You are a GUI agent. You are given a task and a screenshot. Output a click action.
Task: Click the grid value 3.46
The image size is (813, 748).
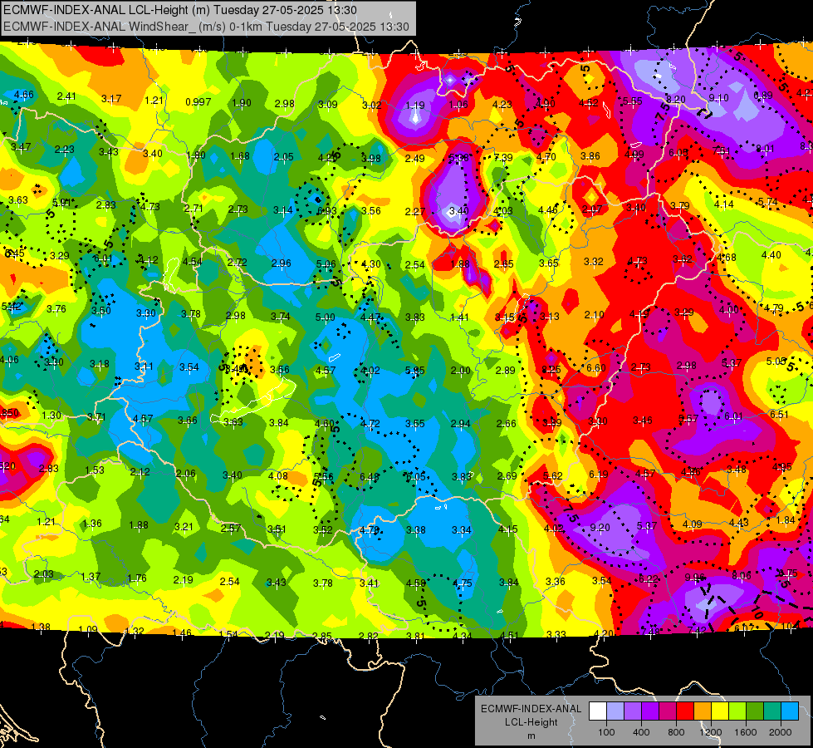643,420
